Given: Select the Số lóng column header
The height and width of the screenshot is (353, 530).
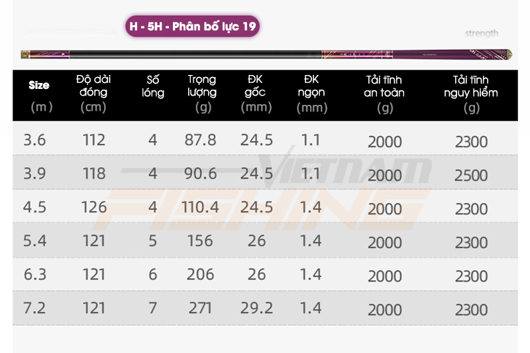Looking at the screenshot, I should 153,86.
